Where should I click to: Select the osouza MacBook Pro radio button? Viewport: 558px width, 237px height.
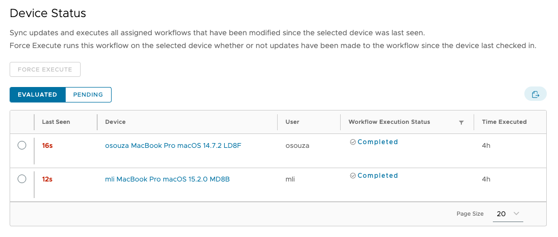point(22,145)
